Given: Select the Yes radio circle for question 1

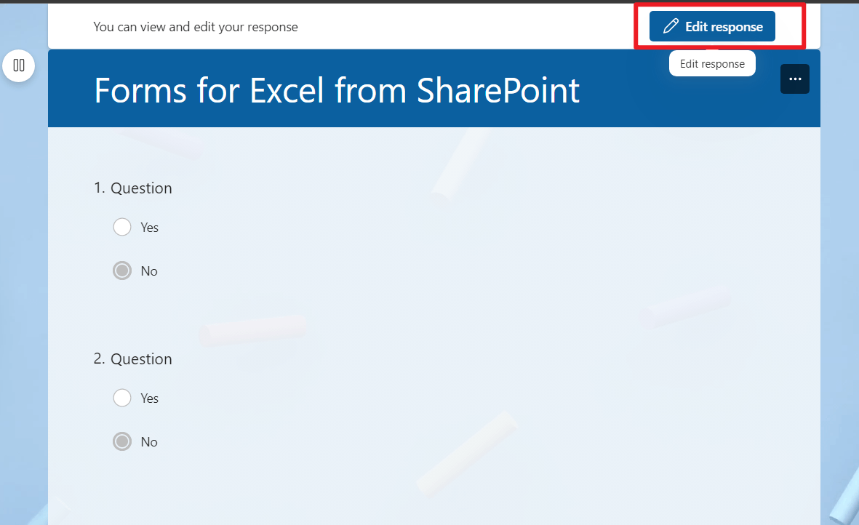Looking at the screenshot, I should tap(122, 227).
